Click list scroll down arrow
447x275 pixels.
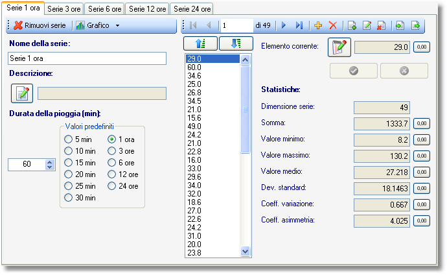coord(245,251)
